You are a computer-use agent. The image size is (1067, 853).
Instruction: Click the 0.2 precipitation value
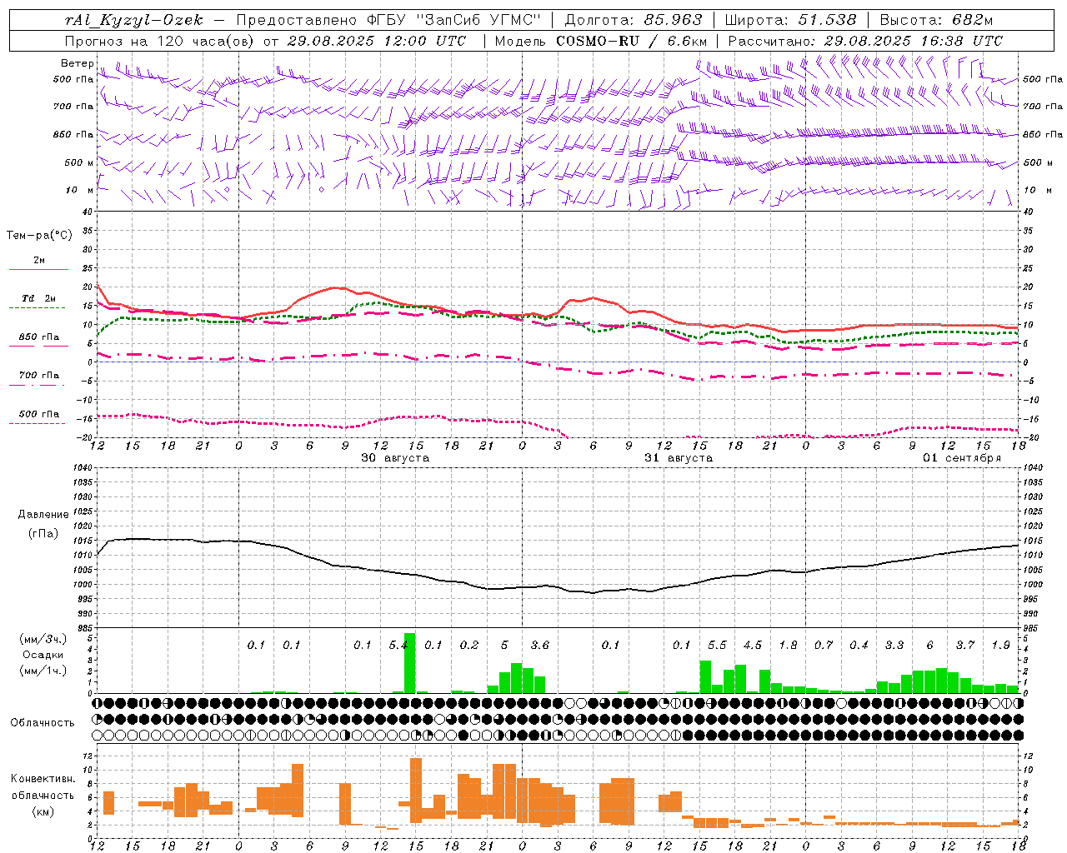pyautogui.click(x=469, y=646)
